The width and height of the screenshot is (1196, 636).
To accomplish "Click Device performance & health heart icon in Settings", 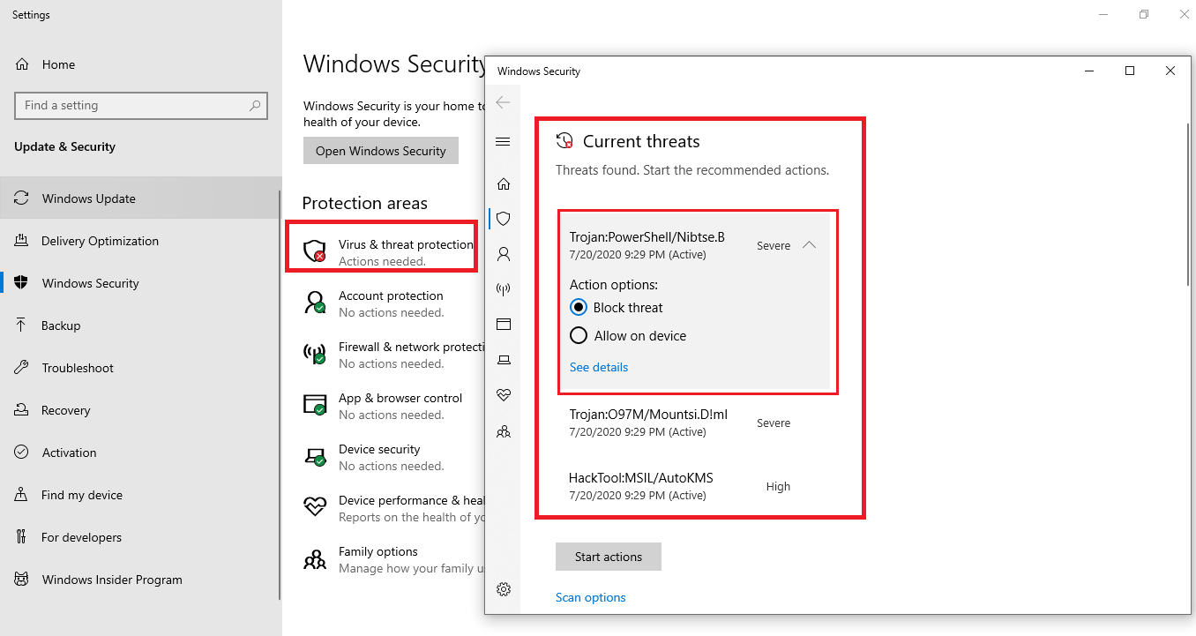I will point(315,507).
